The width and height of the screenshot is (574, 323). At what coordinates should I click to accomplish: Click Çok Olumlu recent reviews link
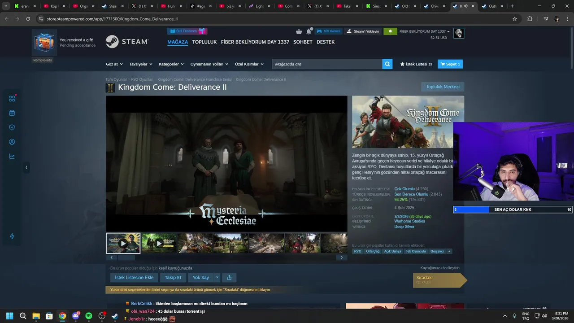(404, 189)
